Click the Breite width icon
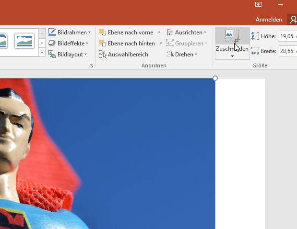 [x=255, y=51]
